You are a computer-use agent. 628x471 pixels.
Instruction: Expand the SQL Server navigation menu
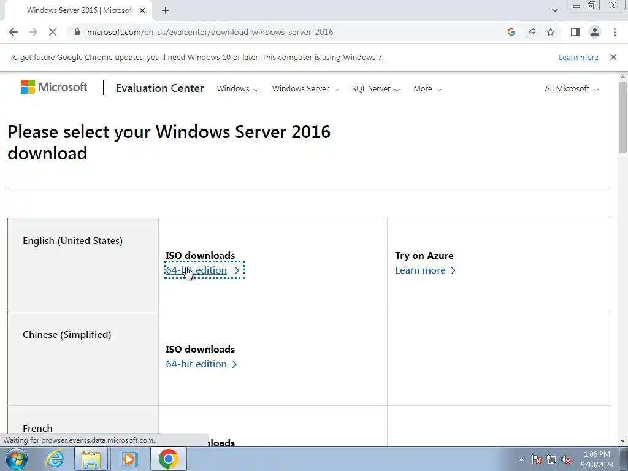pos(375,89)
